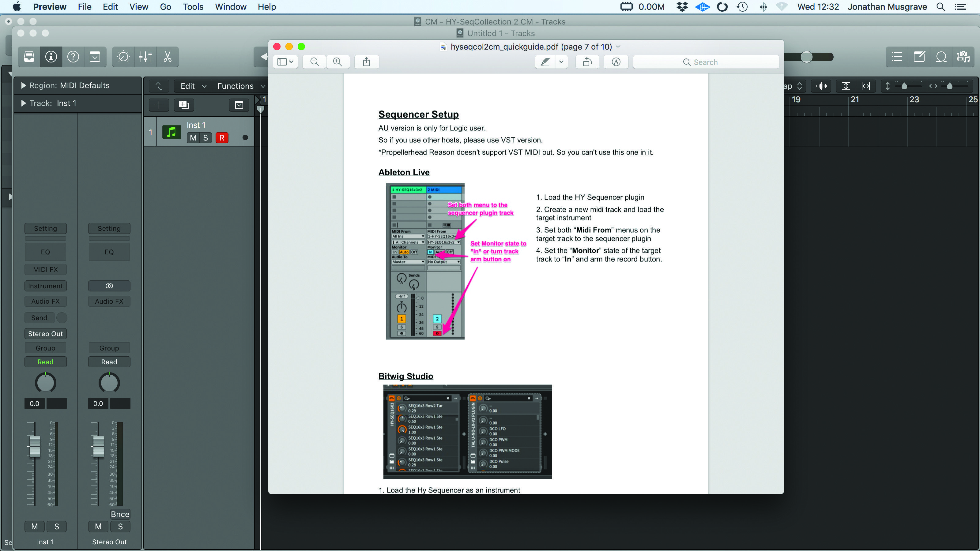Open the View menu

(138, 7)
